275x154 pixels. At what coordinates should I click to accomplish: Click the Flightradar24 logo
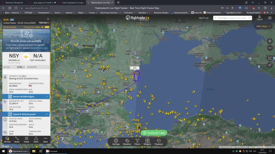pyautogui.click(x=137, y=18)
